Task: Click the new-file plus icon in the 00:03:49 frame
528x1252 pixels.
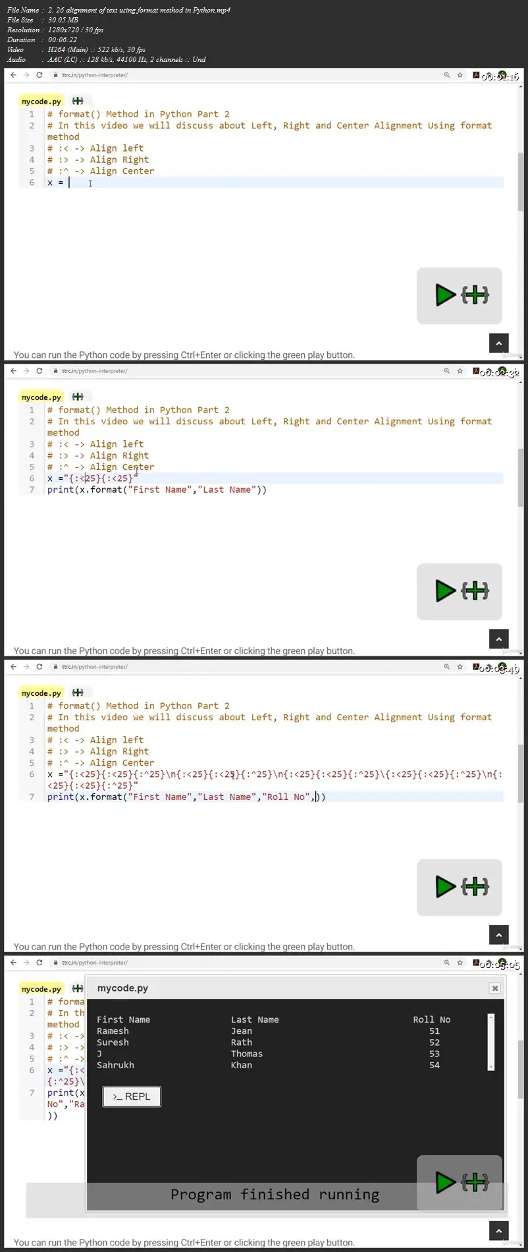Action: pyautogui.click(x=78, y=693)
